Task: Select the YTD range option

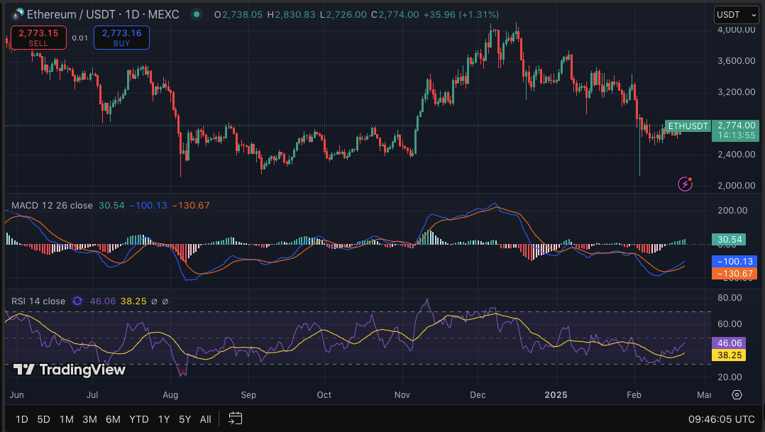Action: [x=138, y=419]
